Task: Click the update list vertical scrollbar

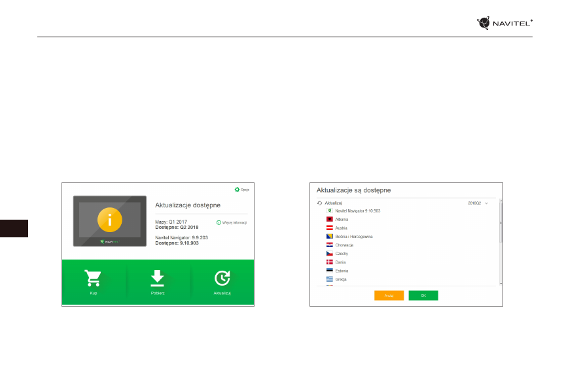Action: tap(501, 226)
